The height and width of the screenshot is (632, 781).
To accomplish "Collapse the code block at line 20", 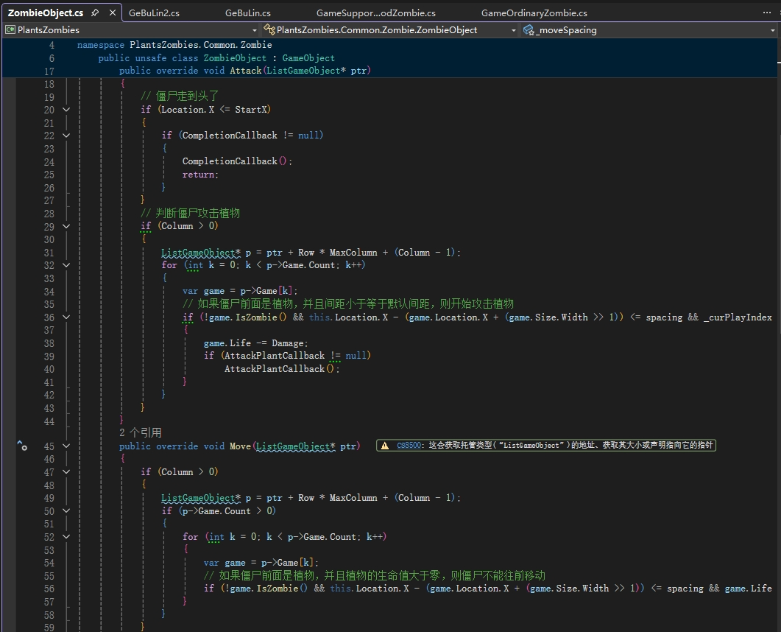I will 66,110.
